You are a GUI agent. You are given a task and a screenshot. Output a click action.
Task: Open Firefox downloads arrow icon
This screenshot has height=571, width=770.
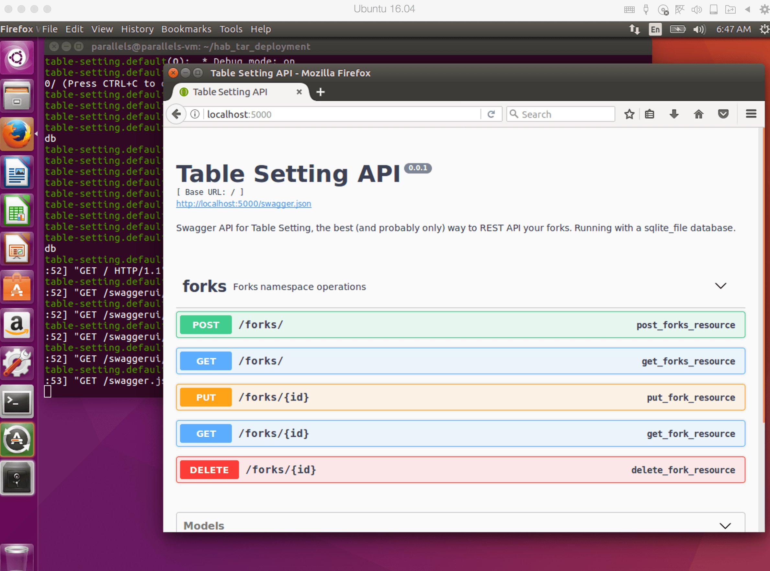tap(674, 114)
